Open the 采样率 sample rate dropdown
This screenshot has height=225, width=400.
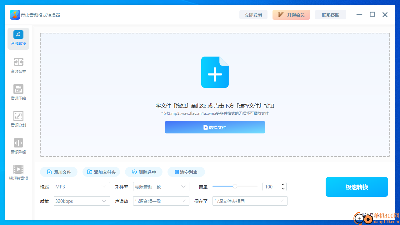coord(161,186)
